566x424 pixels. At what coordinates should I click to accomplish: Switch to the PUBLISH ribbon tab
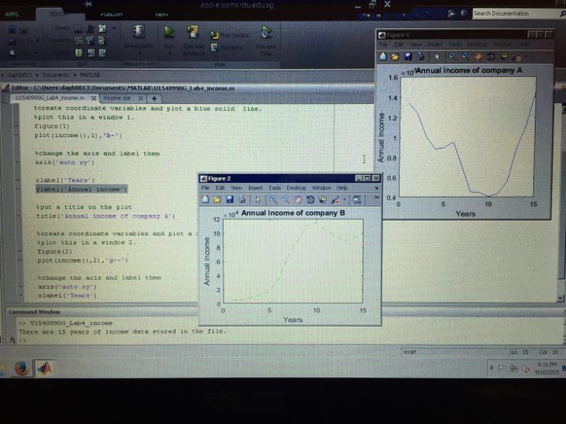[x=111, y=14]
